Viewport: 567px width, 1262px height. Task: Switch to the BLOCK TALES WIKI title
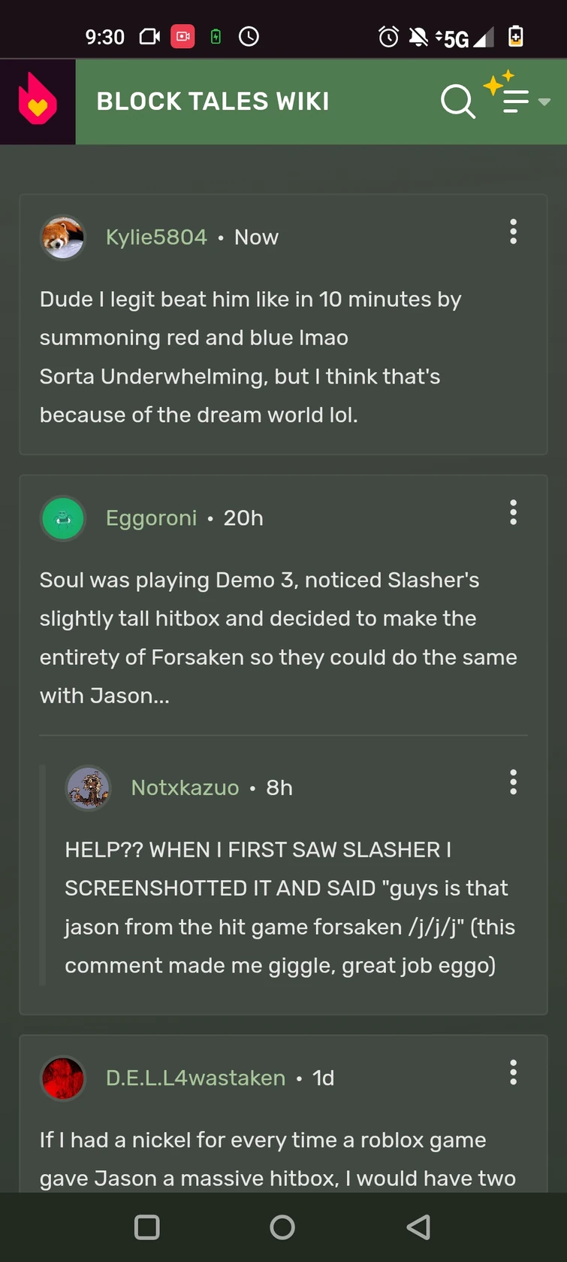point(213,101)
